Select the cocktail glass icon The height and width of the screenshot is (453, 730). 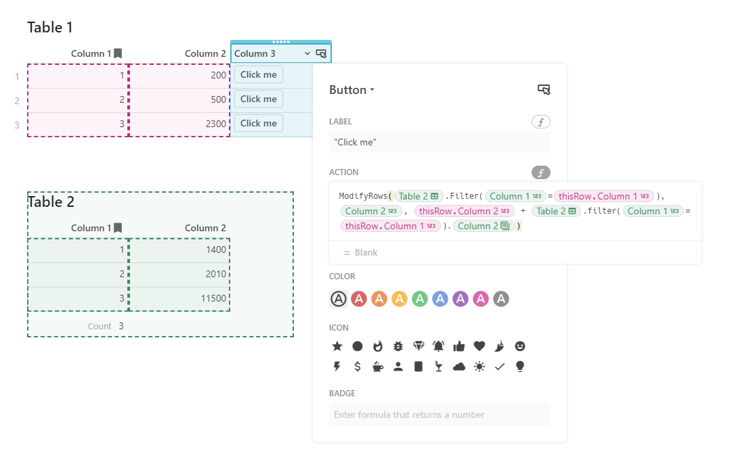[439, 366]
